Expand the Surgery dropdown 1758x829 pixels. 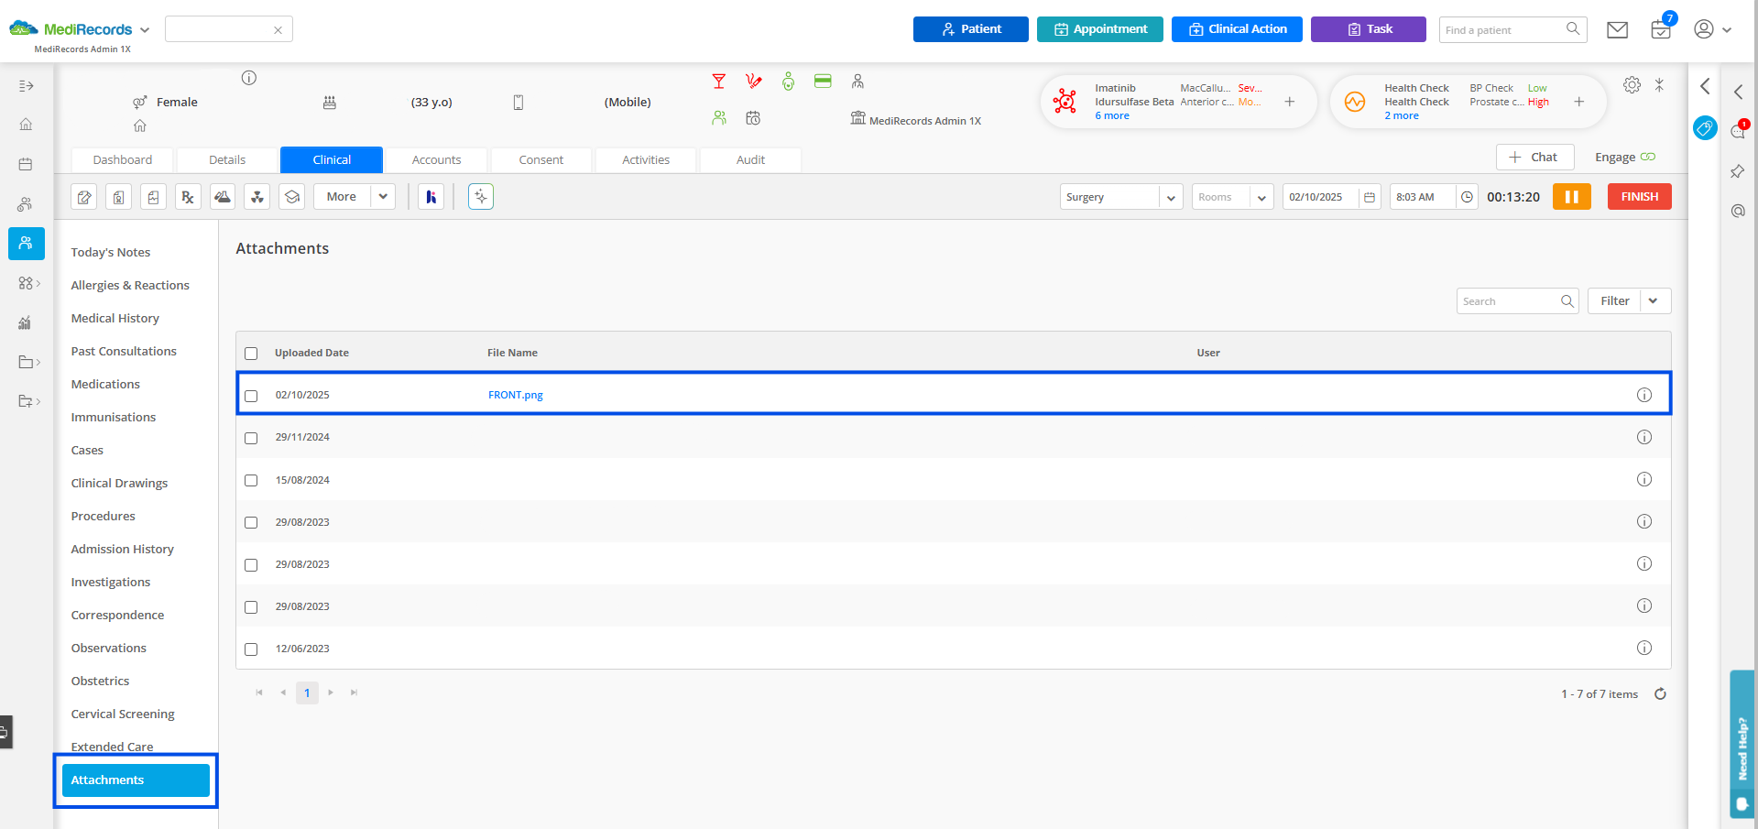click(1171, 196)
